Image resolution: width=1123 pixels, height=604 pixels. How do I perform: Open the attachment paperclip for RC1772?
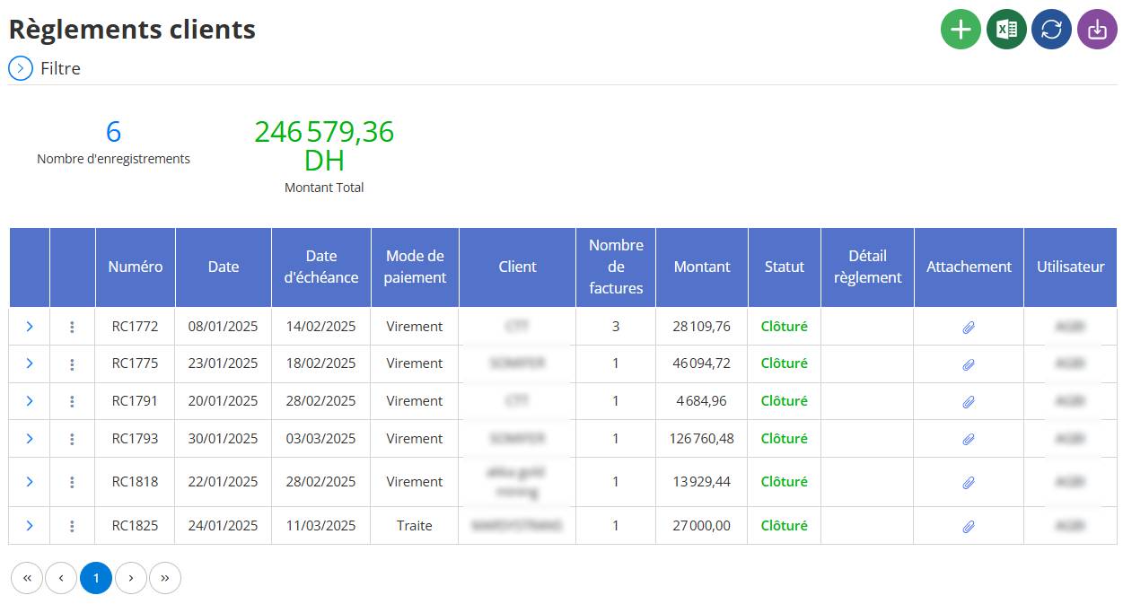[x=969, y=328]
